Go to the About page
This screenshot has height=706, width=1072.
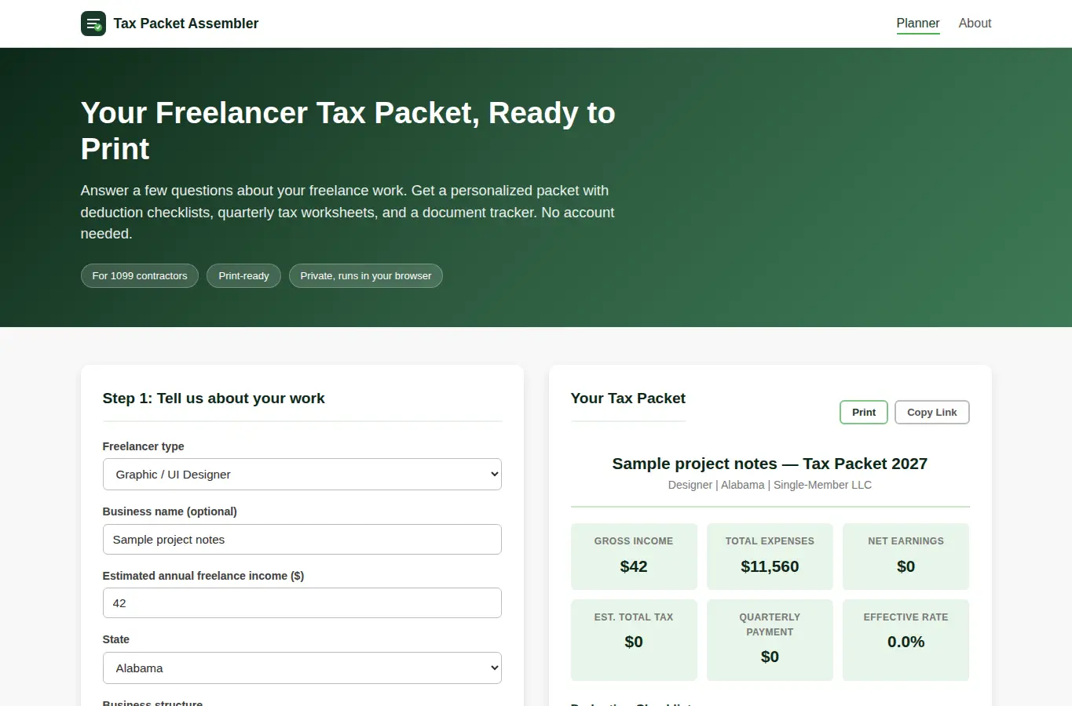[975, 24]
